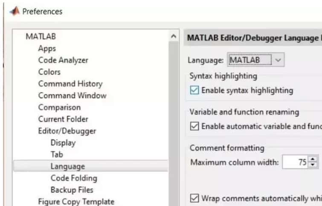The image size is (322, 206).
Task: Open the Language dropdown set to MATLAB
Action: pyautogui.click(x=255, y=60)
